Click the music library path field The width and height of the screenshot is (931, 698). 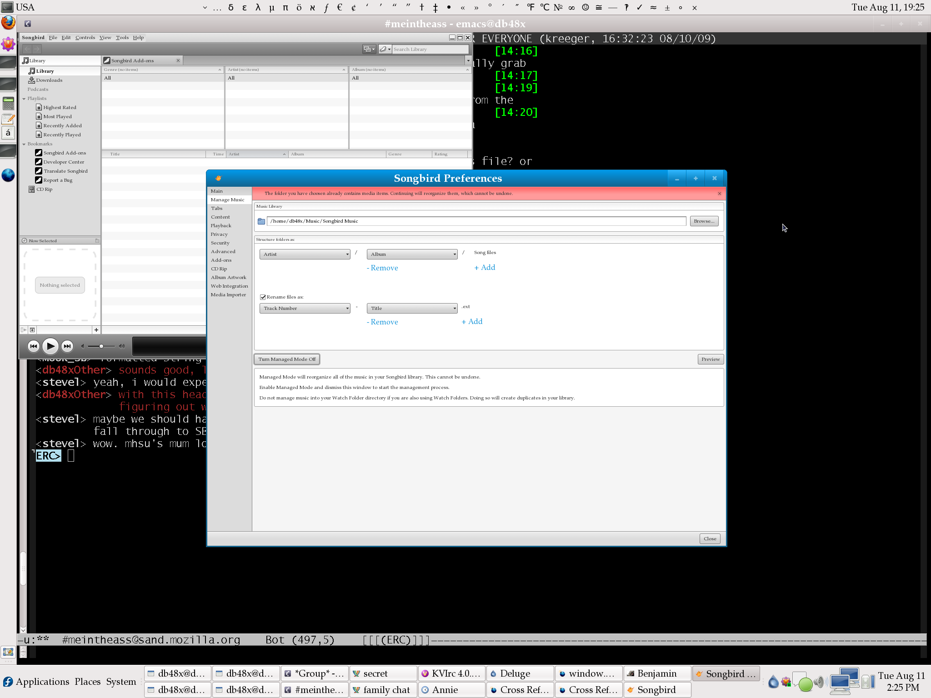tap(476, 221)
